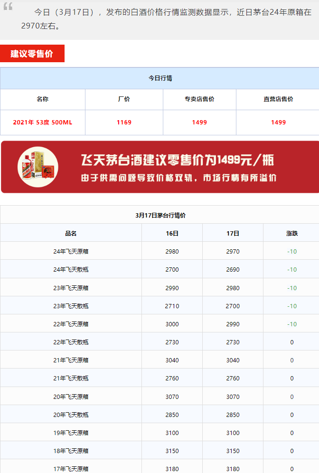Select the 17年飞天原箱 row name
The width and height of the screenshot is (319, 473).
71,469
